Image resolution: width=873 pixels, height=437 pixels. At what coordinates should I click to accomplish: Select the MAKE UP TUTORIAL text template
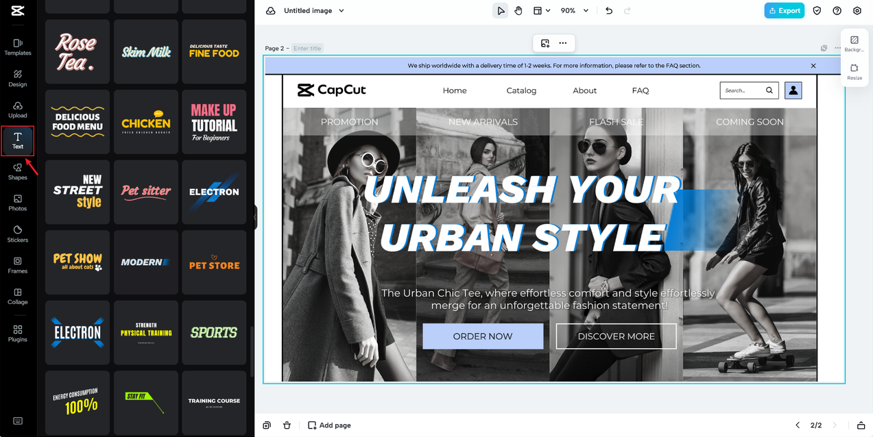point(214,122)
